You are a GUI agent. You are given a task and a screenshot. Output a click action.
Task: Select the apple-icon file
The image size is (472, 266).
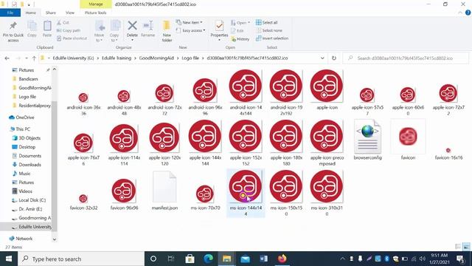pyautogui.click(x=327, y=90)
